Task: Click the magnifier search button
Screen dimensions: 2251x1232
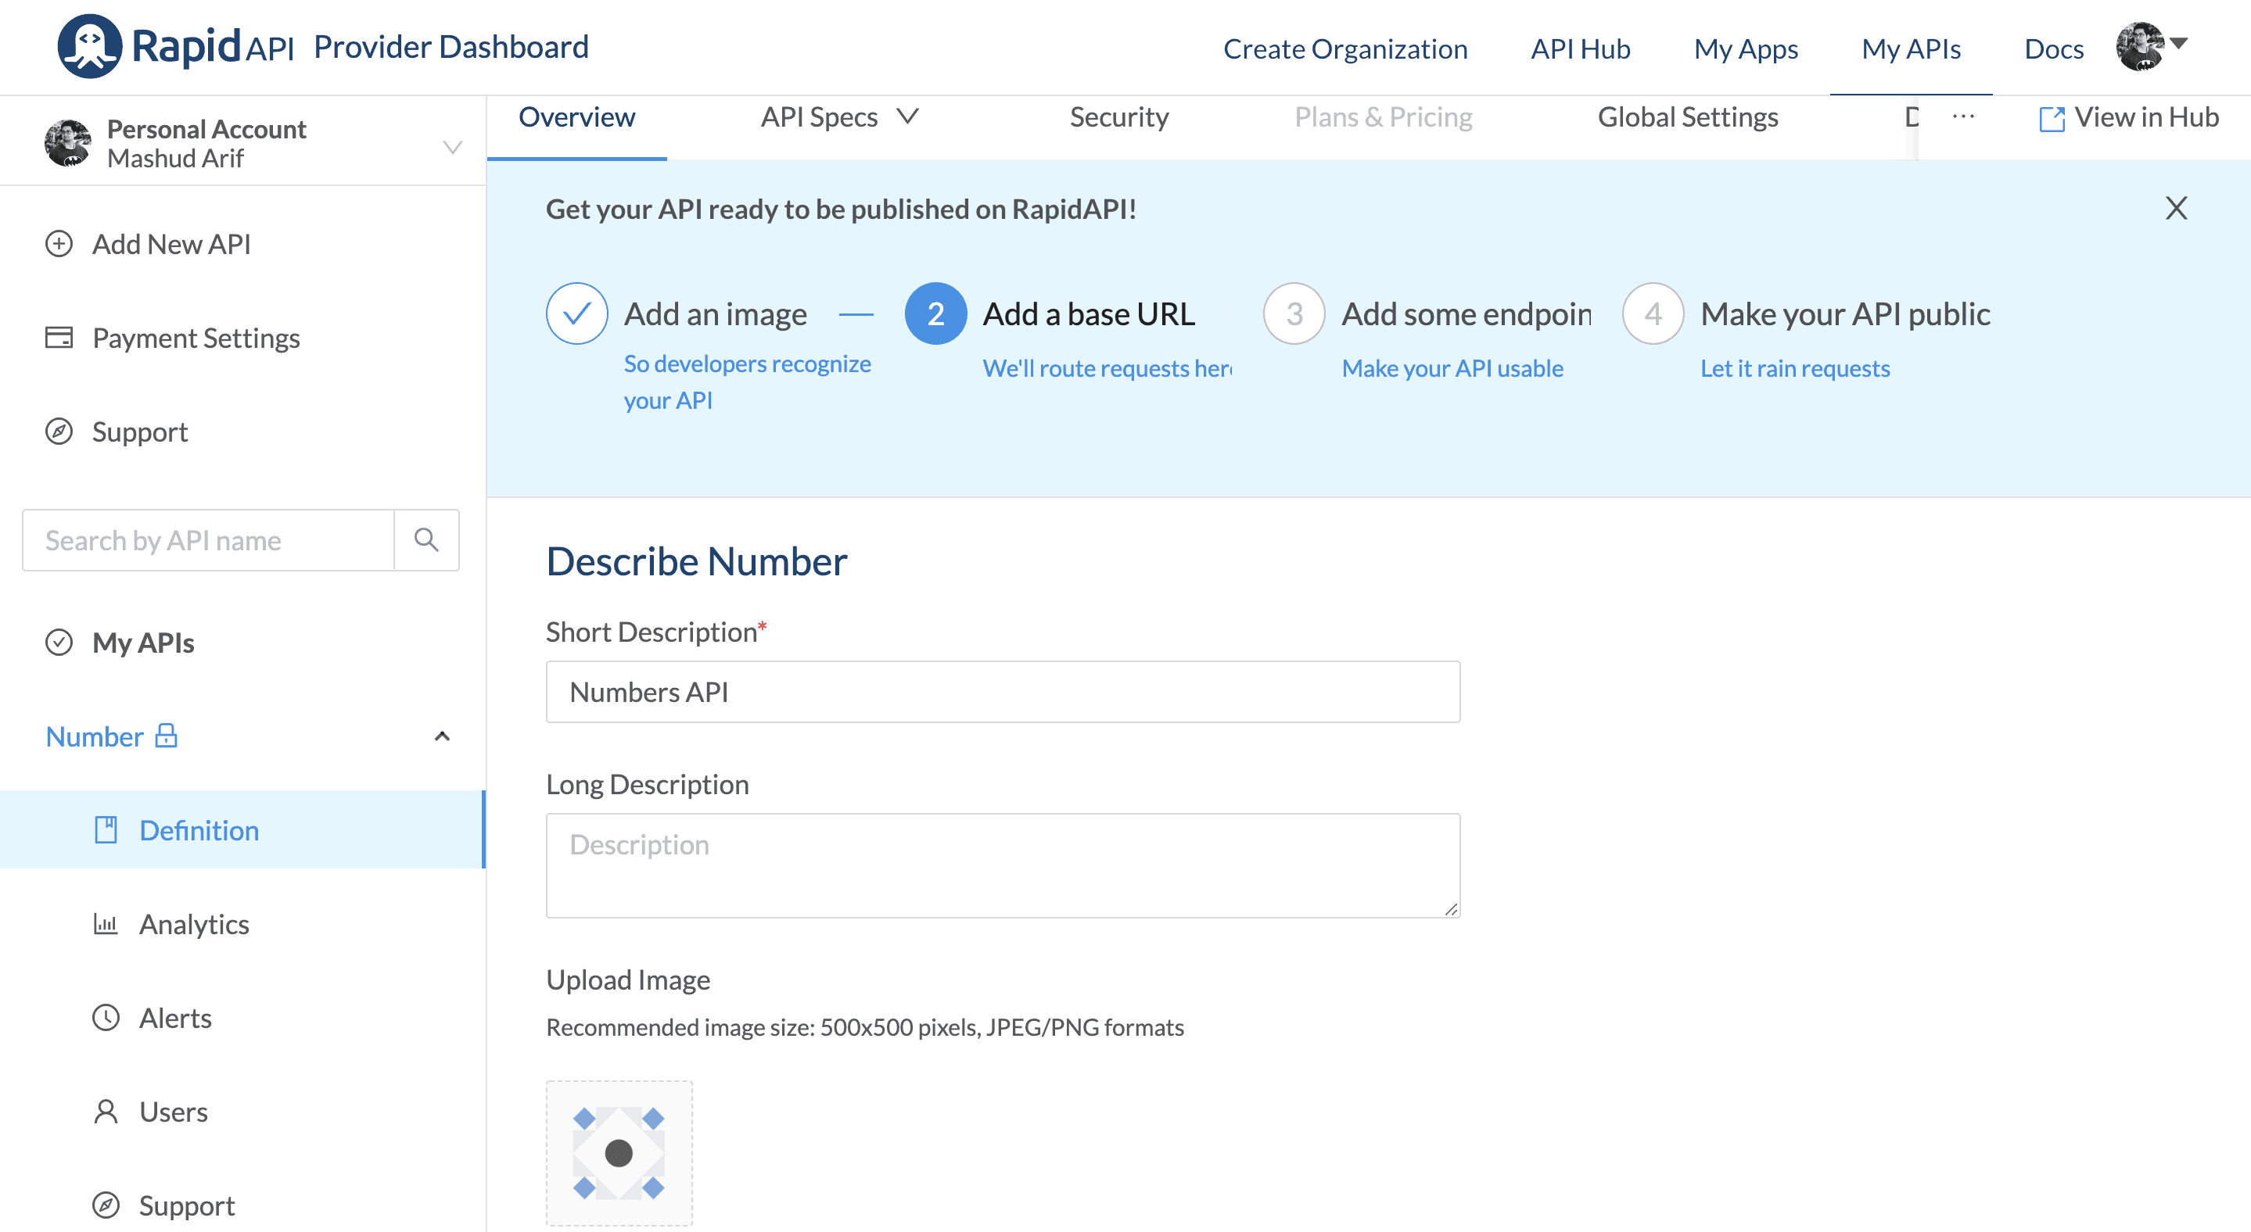Action: 426,539
